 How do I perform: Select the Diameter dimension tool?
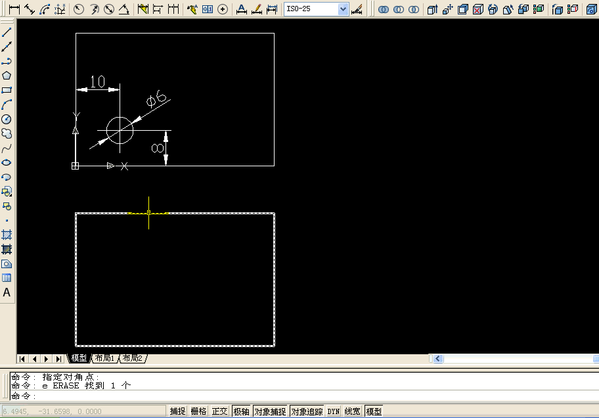coord(109,9)
